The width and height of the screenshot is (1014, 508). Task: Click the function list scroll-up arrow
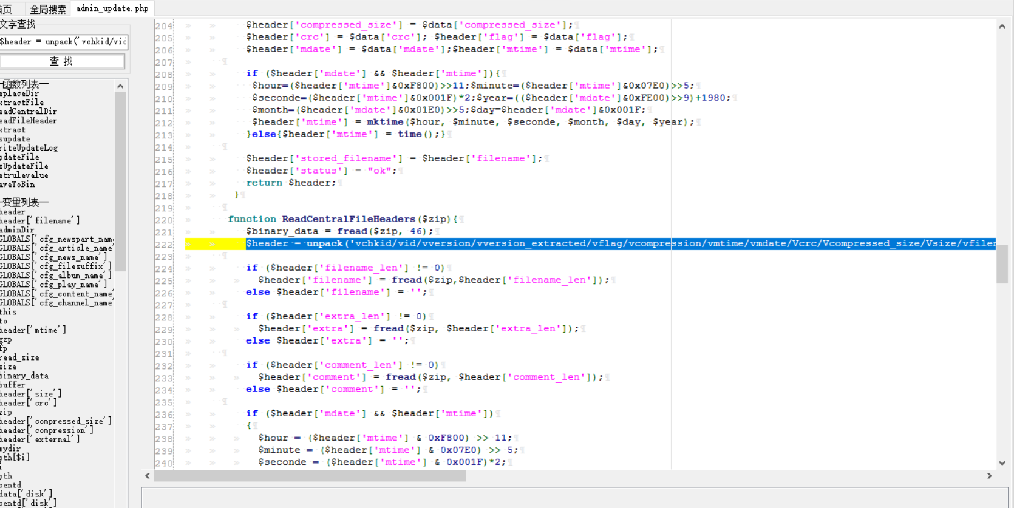click(120, 86)
